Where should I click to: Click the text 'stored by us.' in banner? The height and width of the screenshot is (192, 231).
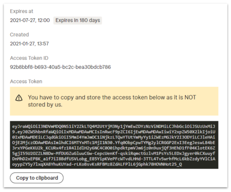45,105
